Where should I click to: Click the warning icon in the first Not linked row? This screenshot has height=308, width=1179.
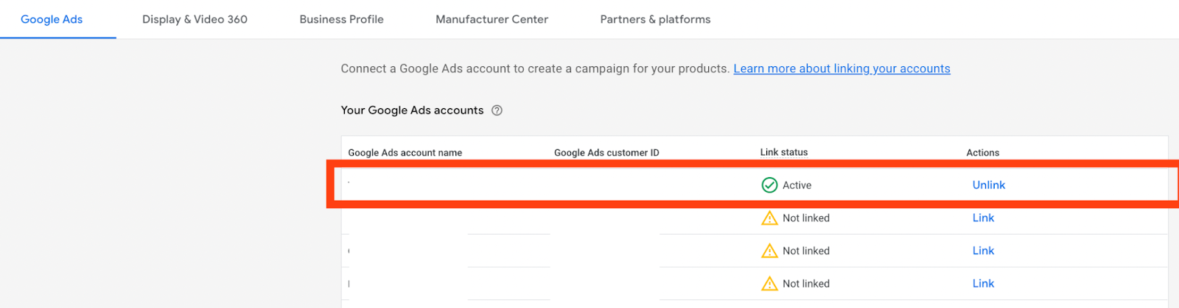(769, 218)
